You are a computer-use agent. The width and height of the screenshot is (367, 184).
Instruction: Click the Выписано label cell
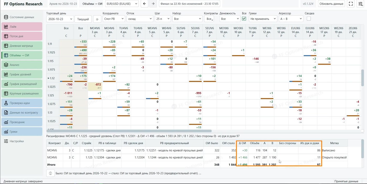(334, 150)
